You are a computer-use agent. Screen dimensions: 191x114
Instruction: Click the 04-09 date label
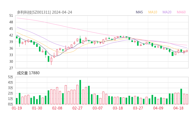coord(158,108)
